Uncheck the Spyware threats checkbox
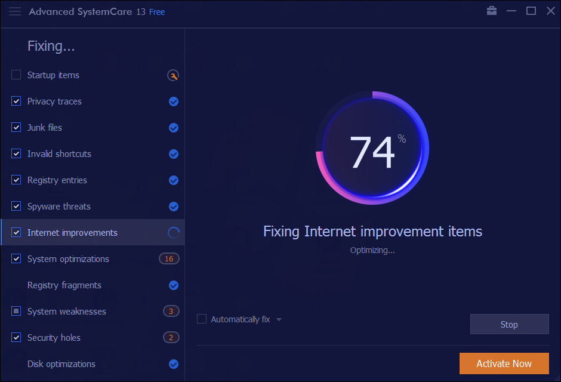 pos(16,206)
